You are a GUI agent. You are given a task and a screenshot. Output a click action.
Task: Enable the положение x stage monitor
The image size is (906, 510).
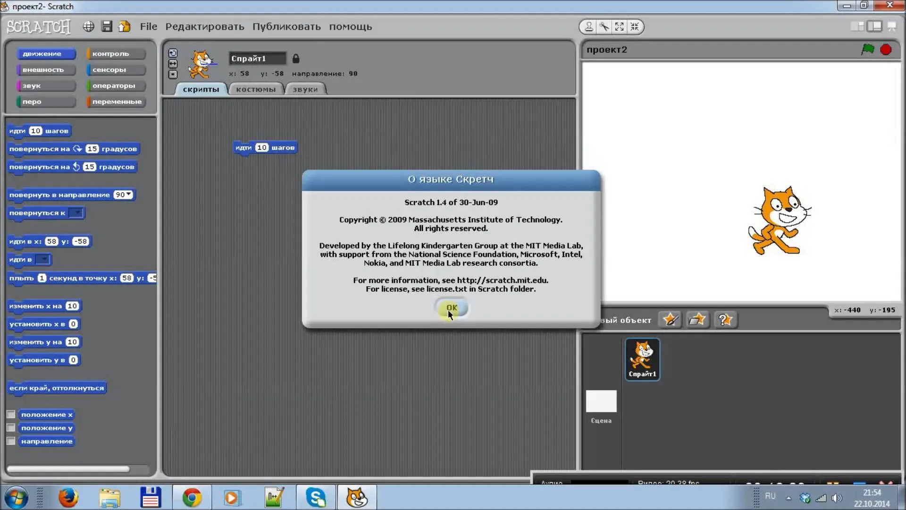pyautogui.click(x=11, y=415)
